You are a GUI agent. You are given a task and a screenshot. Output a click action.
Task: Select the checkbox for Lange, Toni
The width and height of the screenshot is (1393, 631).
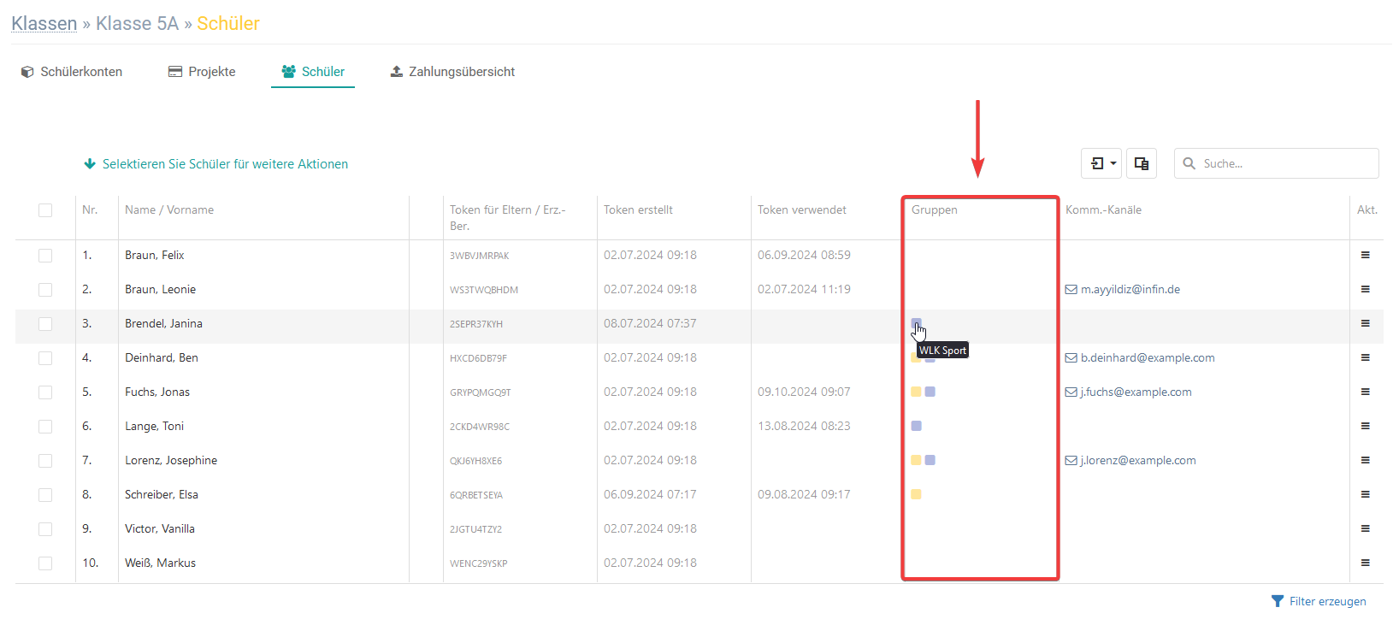tap(45, 427)
